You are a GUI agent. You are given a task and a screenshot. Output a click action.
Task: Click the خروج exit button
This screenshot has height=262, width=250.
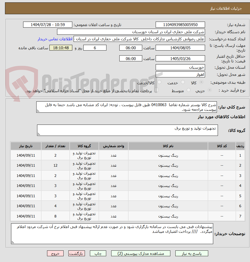point(55,253)
